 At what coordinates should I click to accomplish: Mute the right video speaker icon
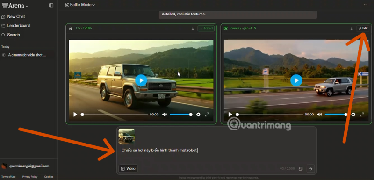tap(320, 115)
